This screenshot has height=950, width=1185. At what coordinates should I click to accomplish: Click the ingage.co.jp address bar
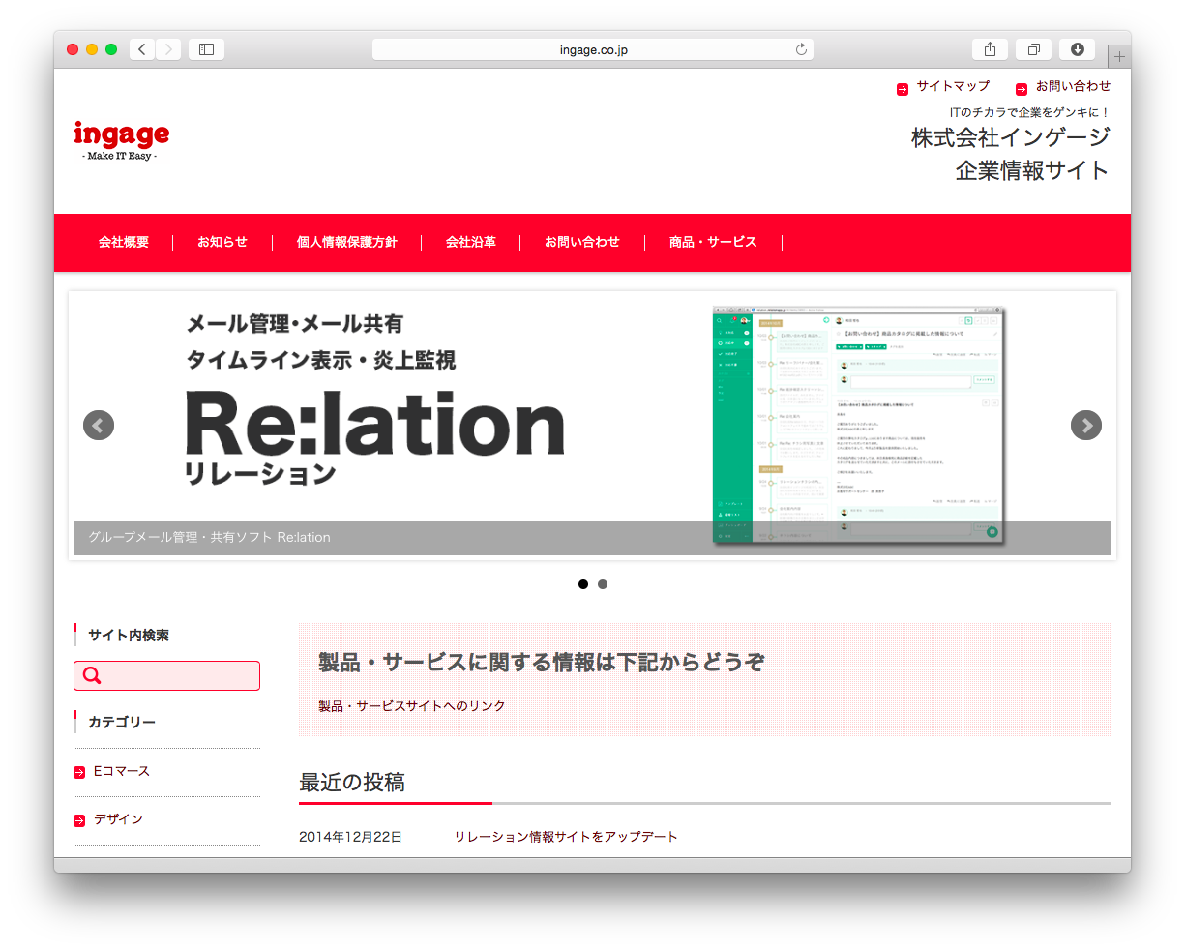point(593,49)
